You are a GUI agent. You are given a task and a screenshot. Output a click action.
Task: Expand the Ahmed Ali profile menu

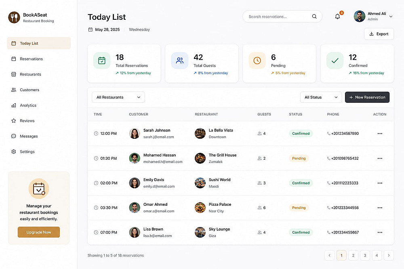pos(391,17)
